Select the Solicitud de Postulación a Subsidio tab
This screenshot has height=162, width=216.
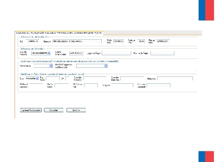59,33
